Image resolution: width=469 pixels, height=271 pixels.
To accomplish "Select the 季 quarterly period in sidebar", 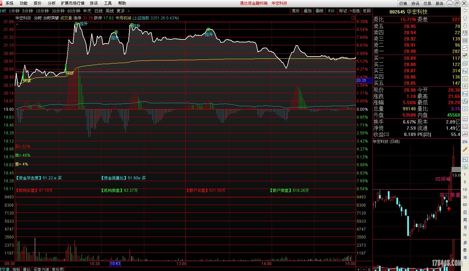I will [x=465, y=250].
